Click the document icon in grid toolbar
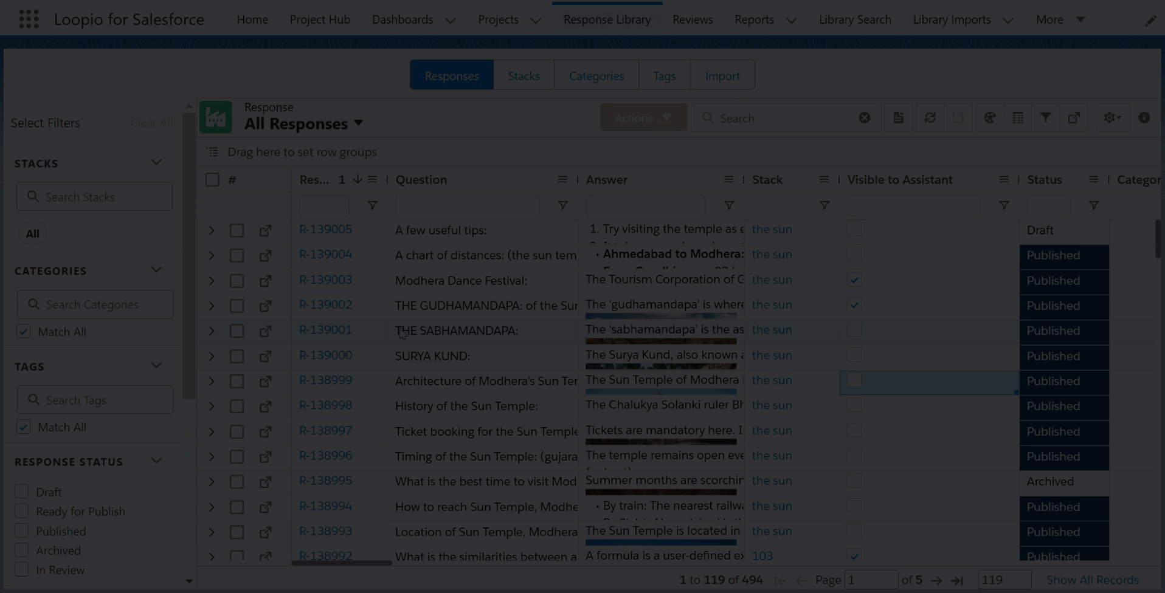The image size is (1165, 593). (x=898, y=118)
